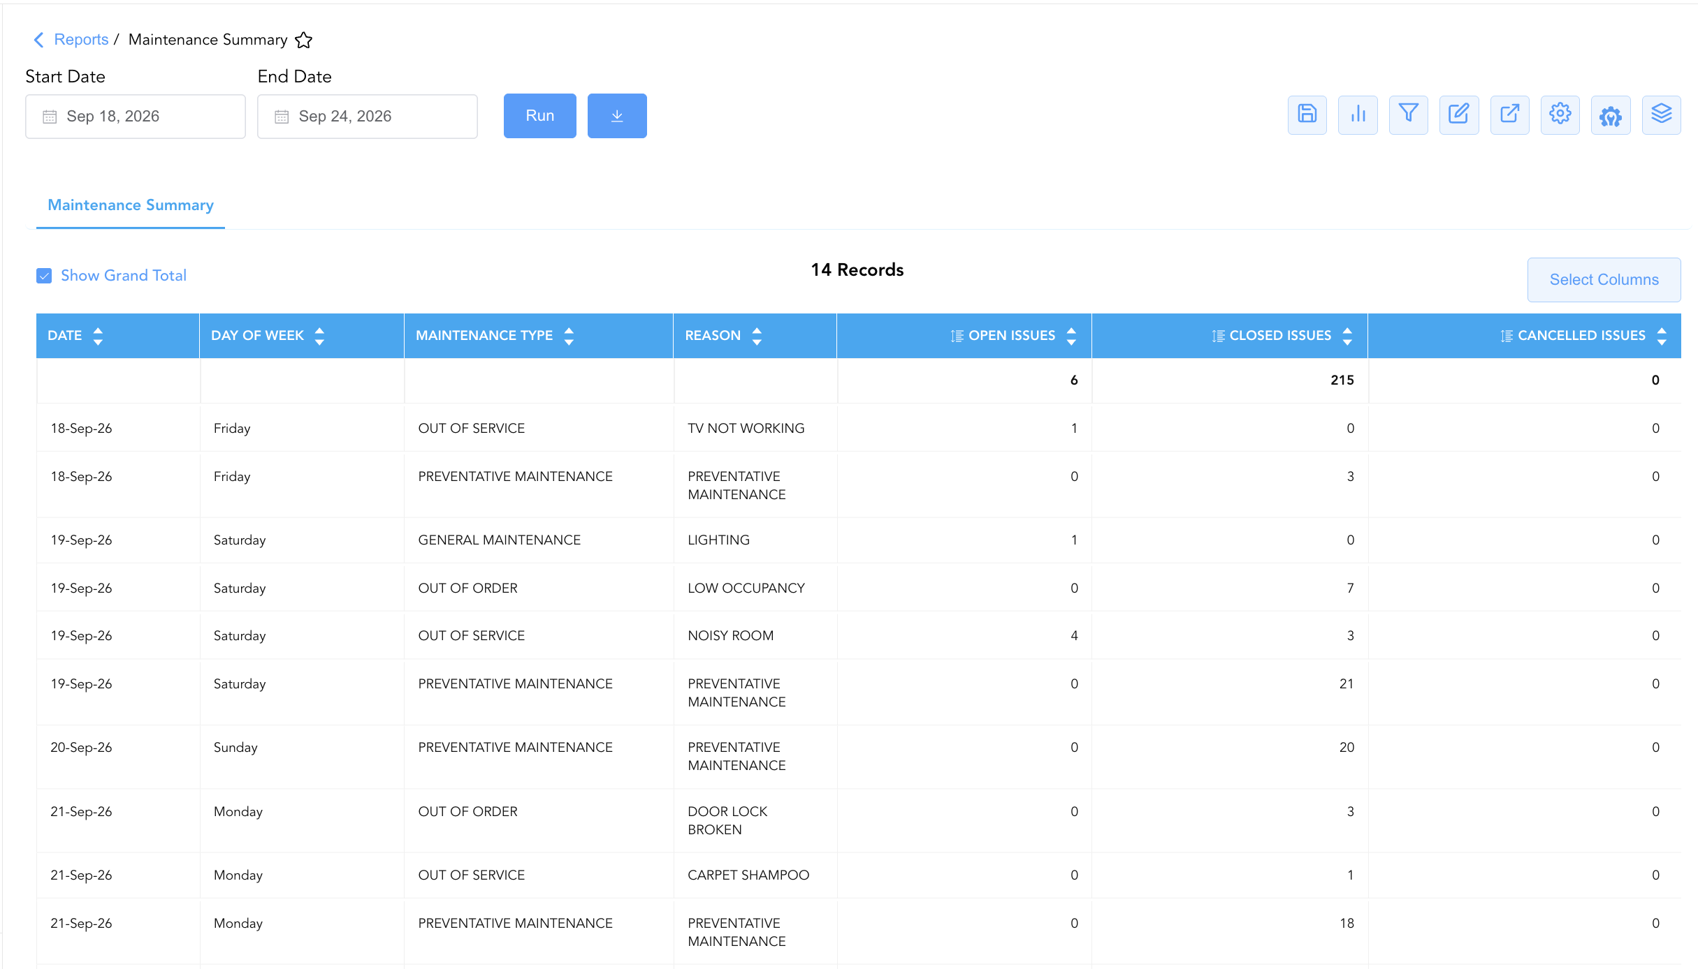
Task: Sort by Maintenance Type column arrows
Action: pos(569,336)
